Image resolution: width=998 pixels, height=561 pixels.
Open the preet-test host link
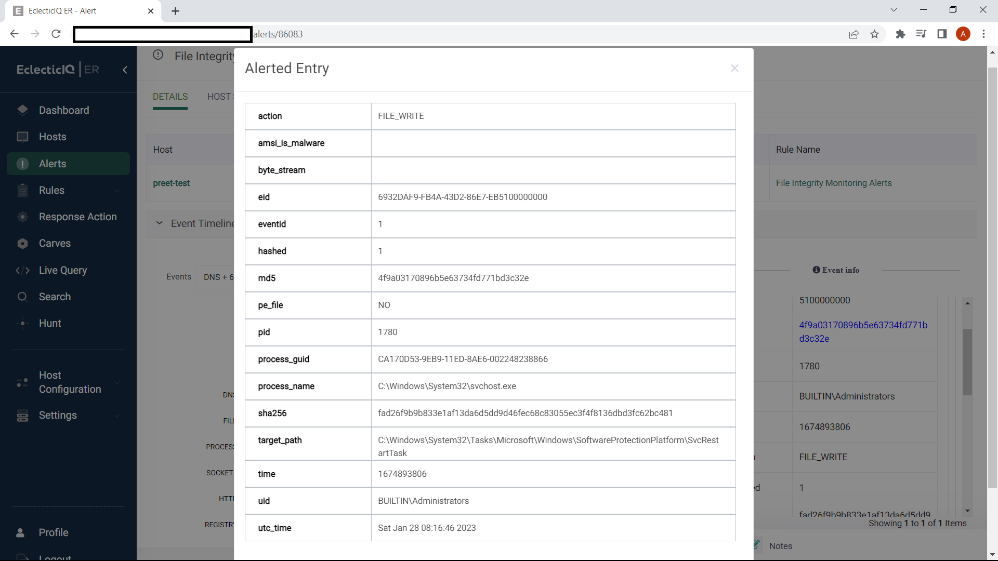coord(171,183)
